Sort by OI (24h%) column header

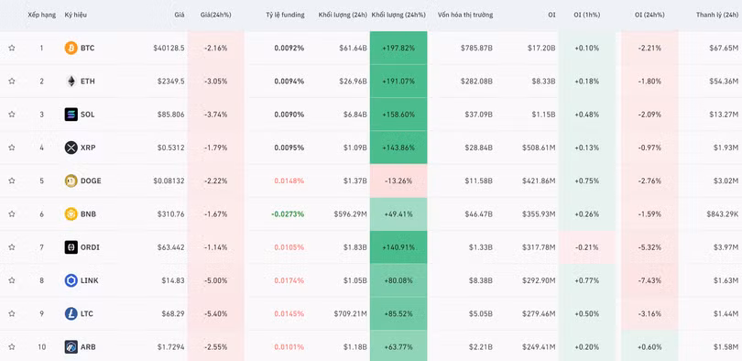pyautogui.click(x=649, y=15)
